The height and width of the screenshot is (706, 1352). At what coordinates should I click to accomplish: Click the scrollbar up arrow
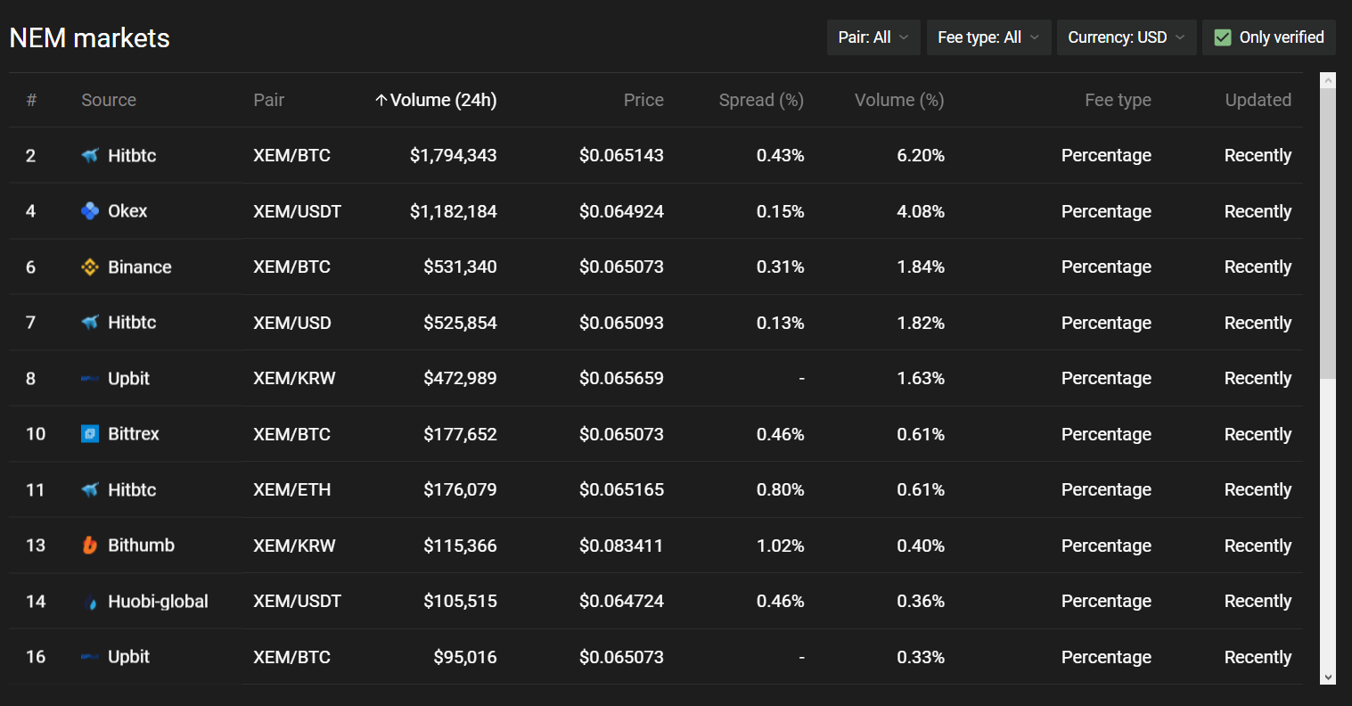click(1328, 81)
